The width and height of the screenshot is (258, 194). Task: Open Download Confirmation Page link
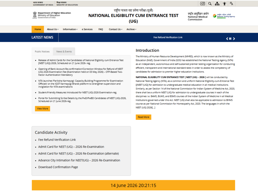pyautogui.click(x=58, y=167)
